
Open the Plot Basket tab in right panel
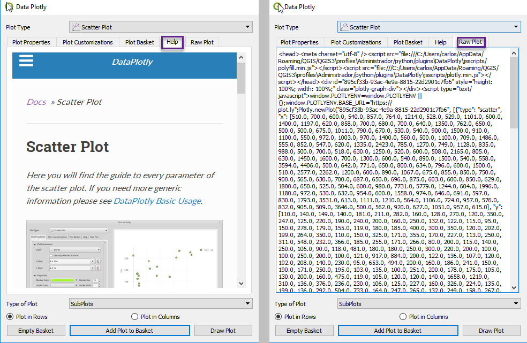(408, 42)
